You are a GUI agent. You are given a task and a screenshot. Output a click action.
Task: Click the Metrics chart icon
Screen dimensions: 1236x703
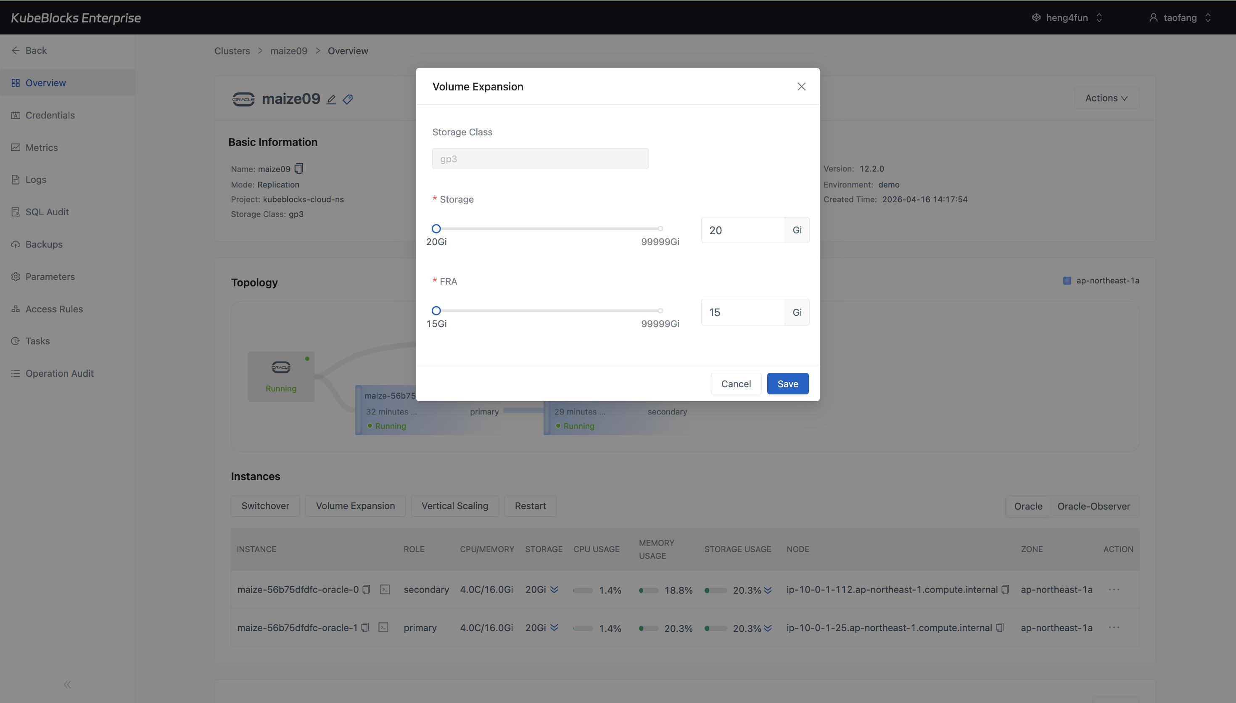[x=16, y=148]
